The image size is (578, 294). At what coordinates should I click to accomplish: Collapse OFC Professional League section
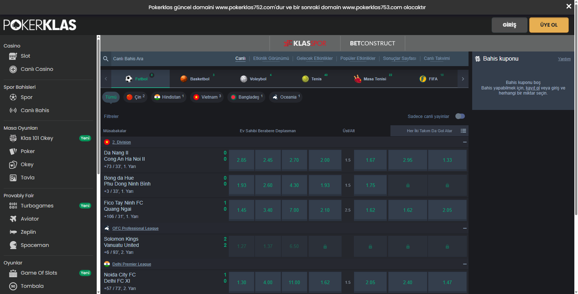pos(465,228)
